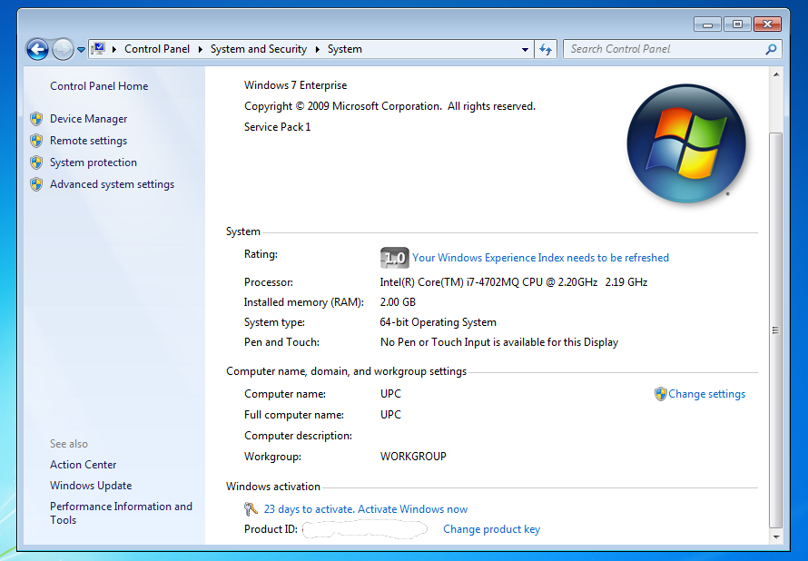The image size is (808, 561).
Task: Click Change product key
Action: [x=491, y=529]
